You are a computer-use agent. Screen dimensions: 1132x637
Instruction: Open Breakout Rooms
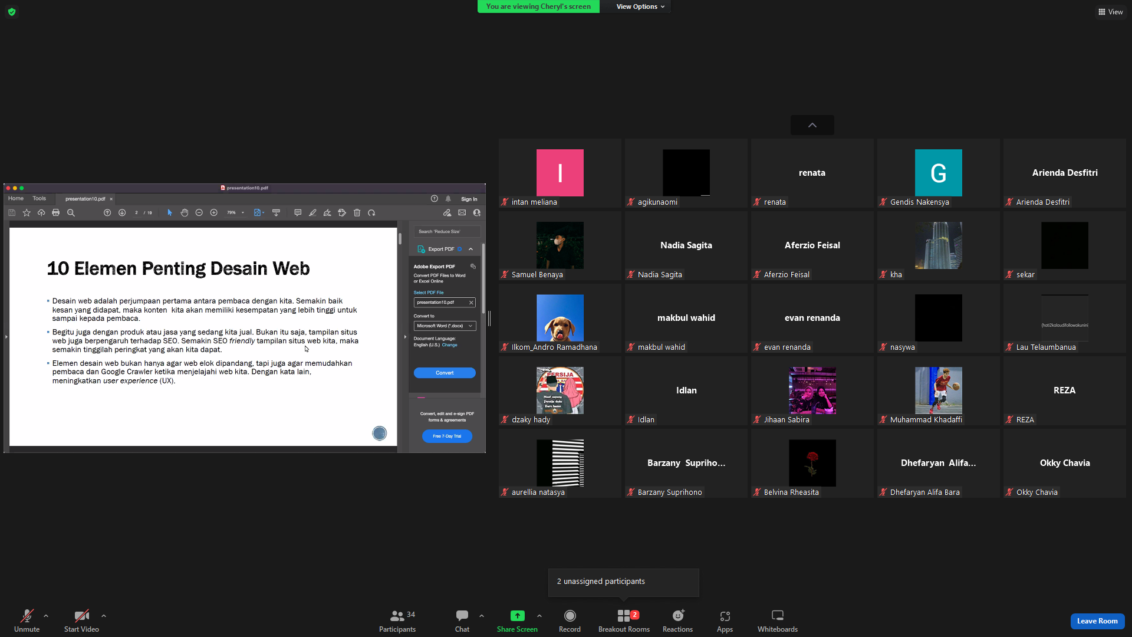(x=624, y=620)
